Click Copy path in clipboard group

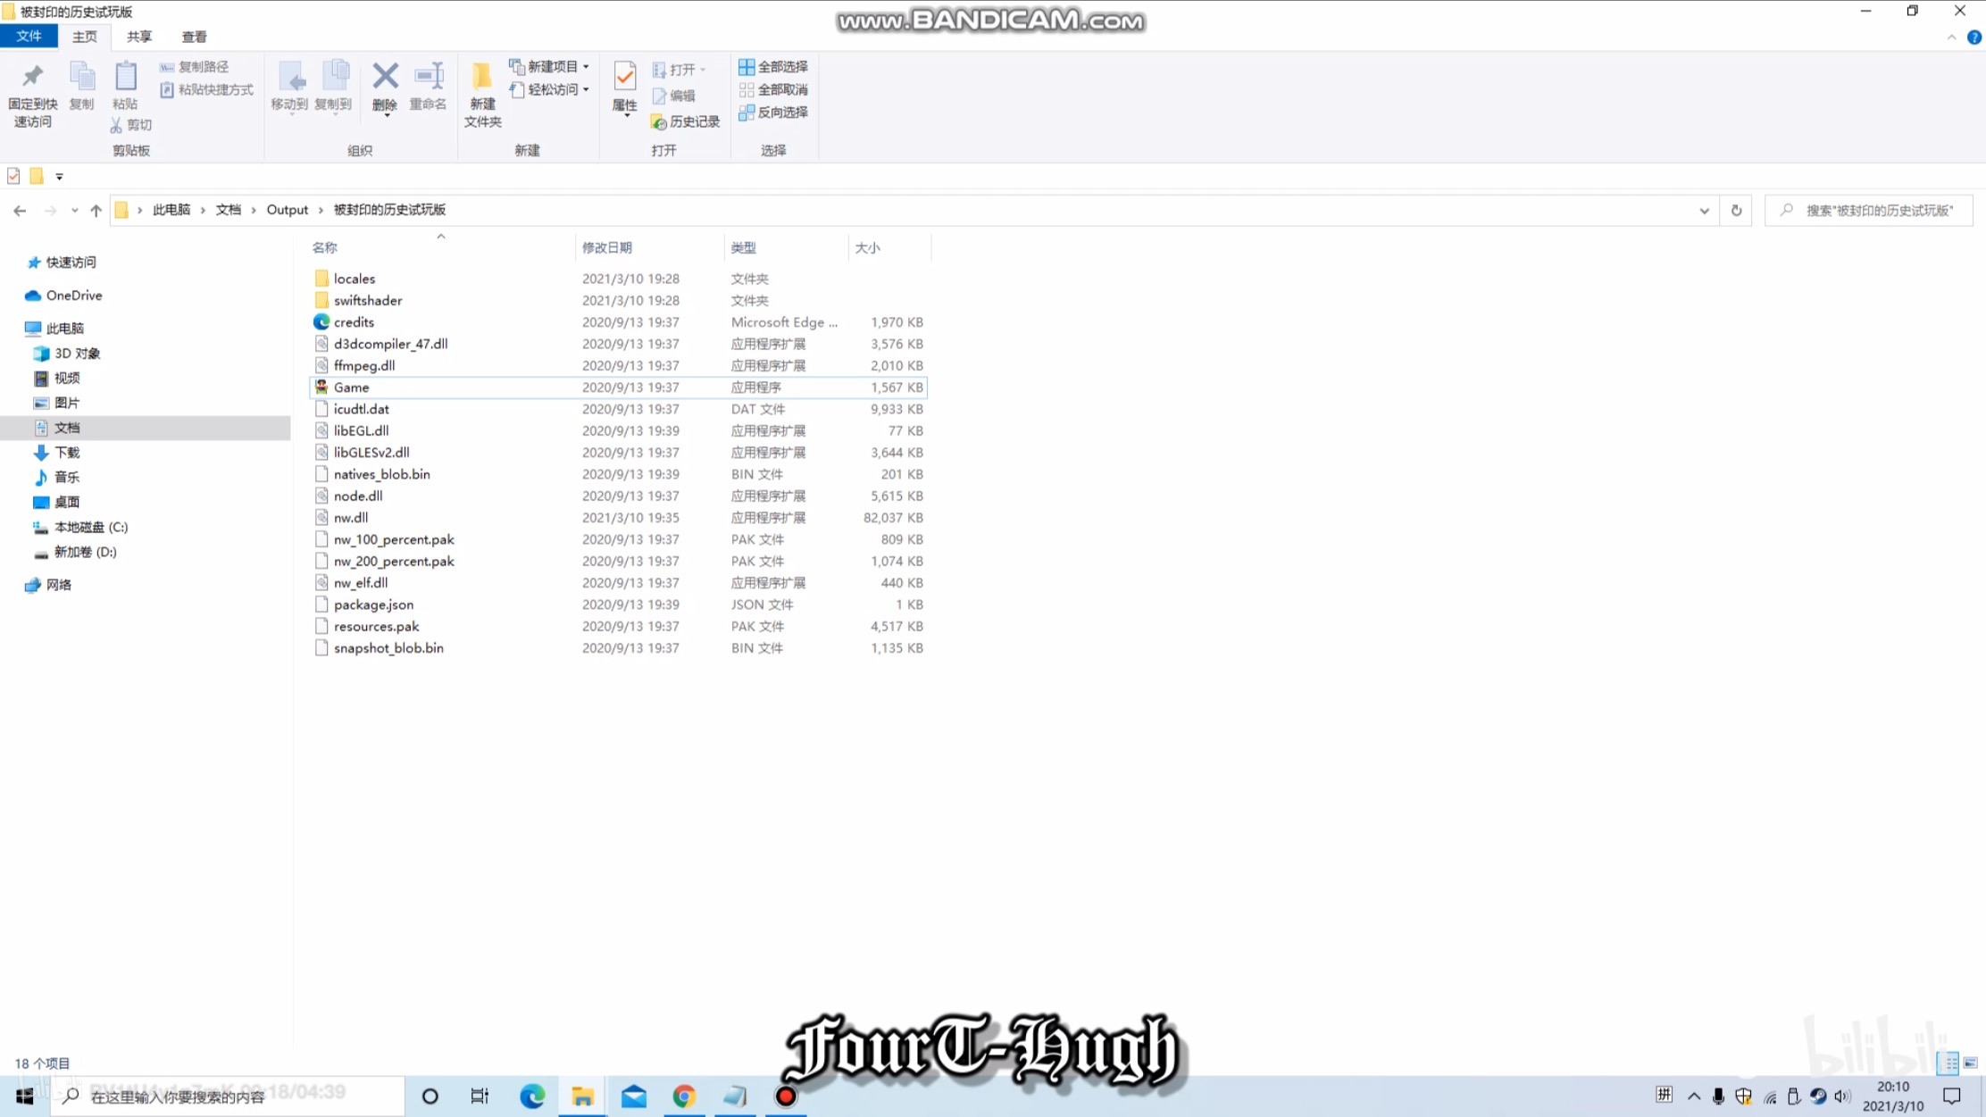coord(194,67)
